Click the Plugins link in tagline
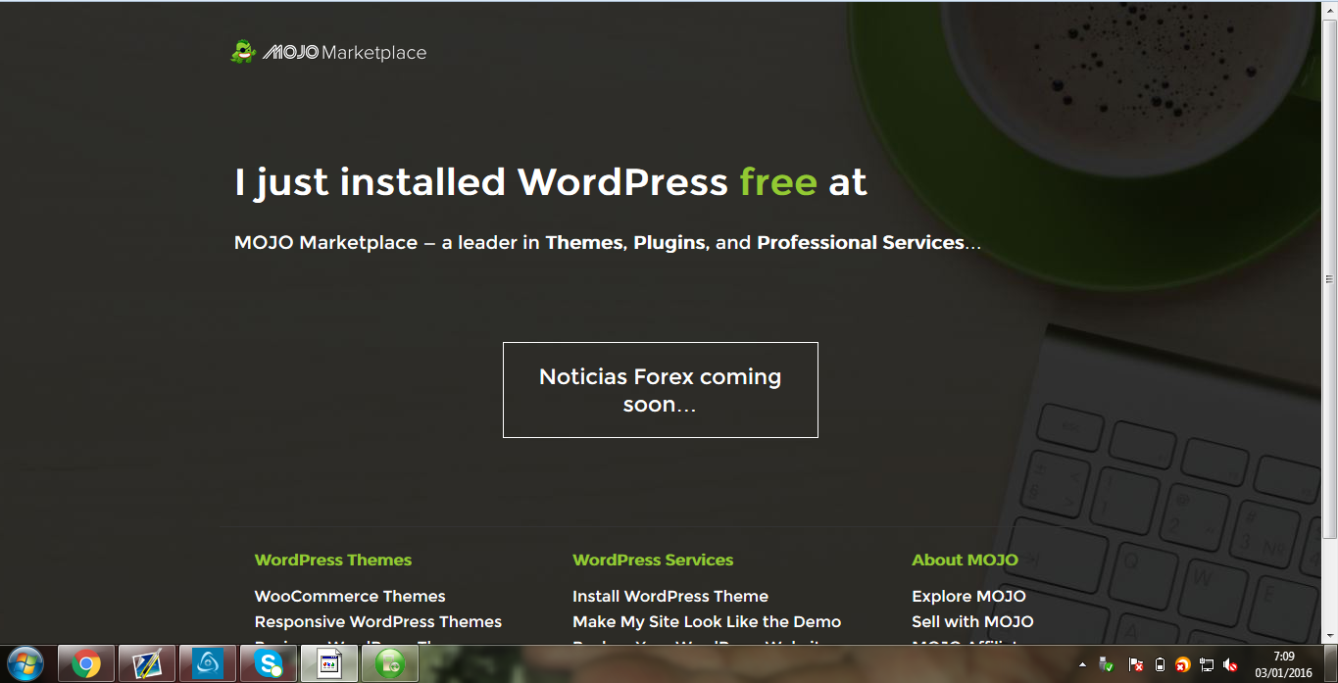This screenshot has height=683, width=1338. tap(669, 242)
